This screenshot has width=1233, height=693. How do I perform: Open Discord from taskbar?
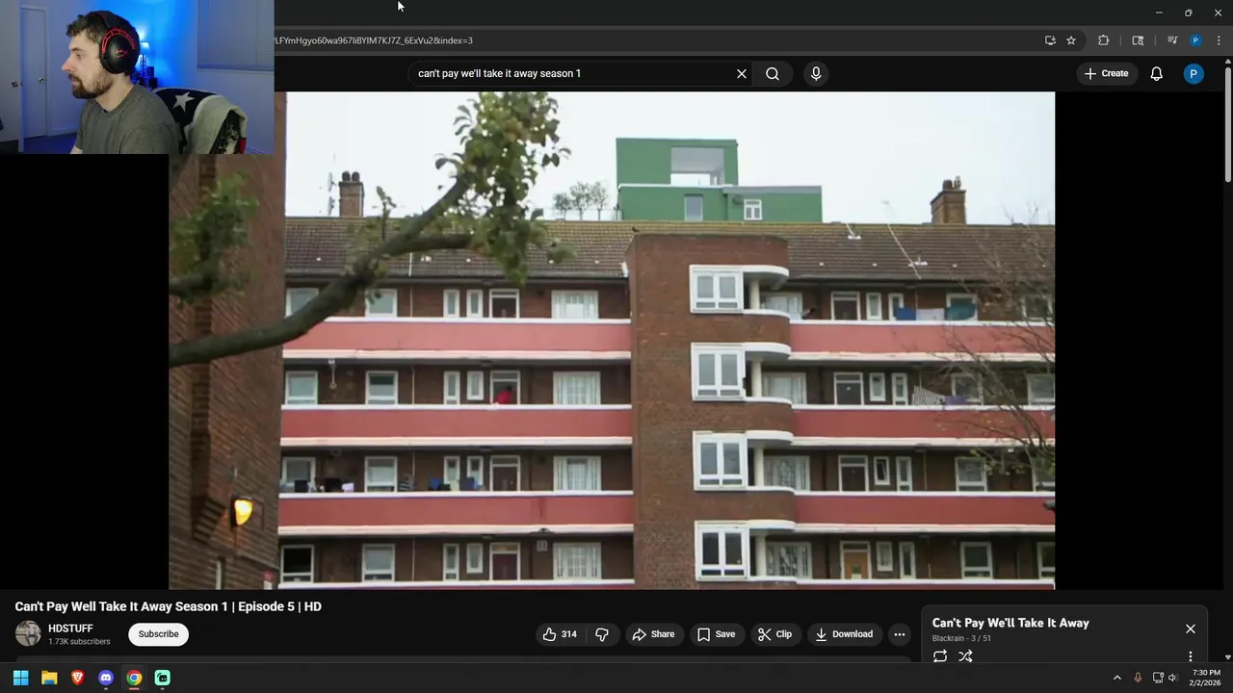click(x=106, y=678)
